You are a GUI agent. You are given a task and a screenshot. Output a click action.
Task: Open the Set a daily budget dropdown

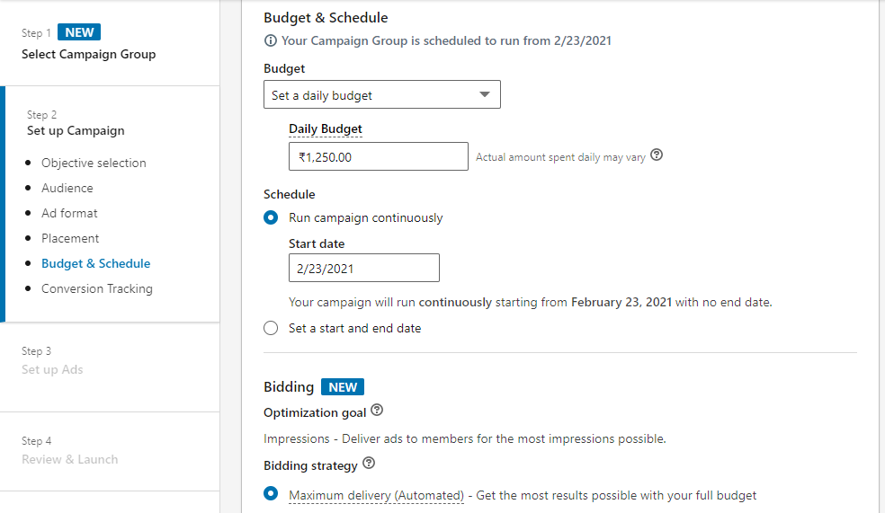[x=381, y=95]
